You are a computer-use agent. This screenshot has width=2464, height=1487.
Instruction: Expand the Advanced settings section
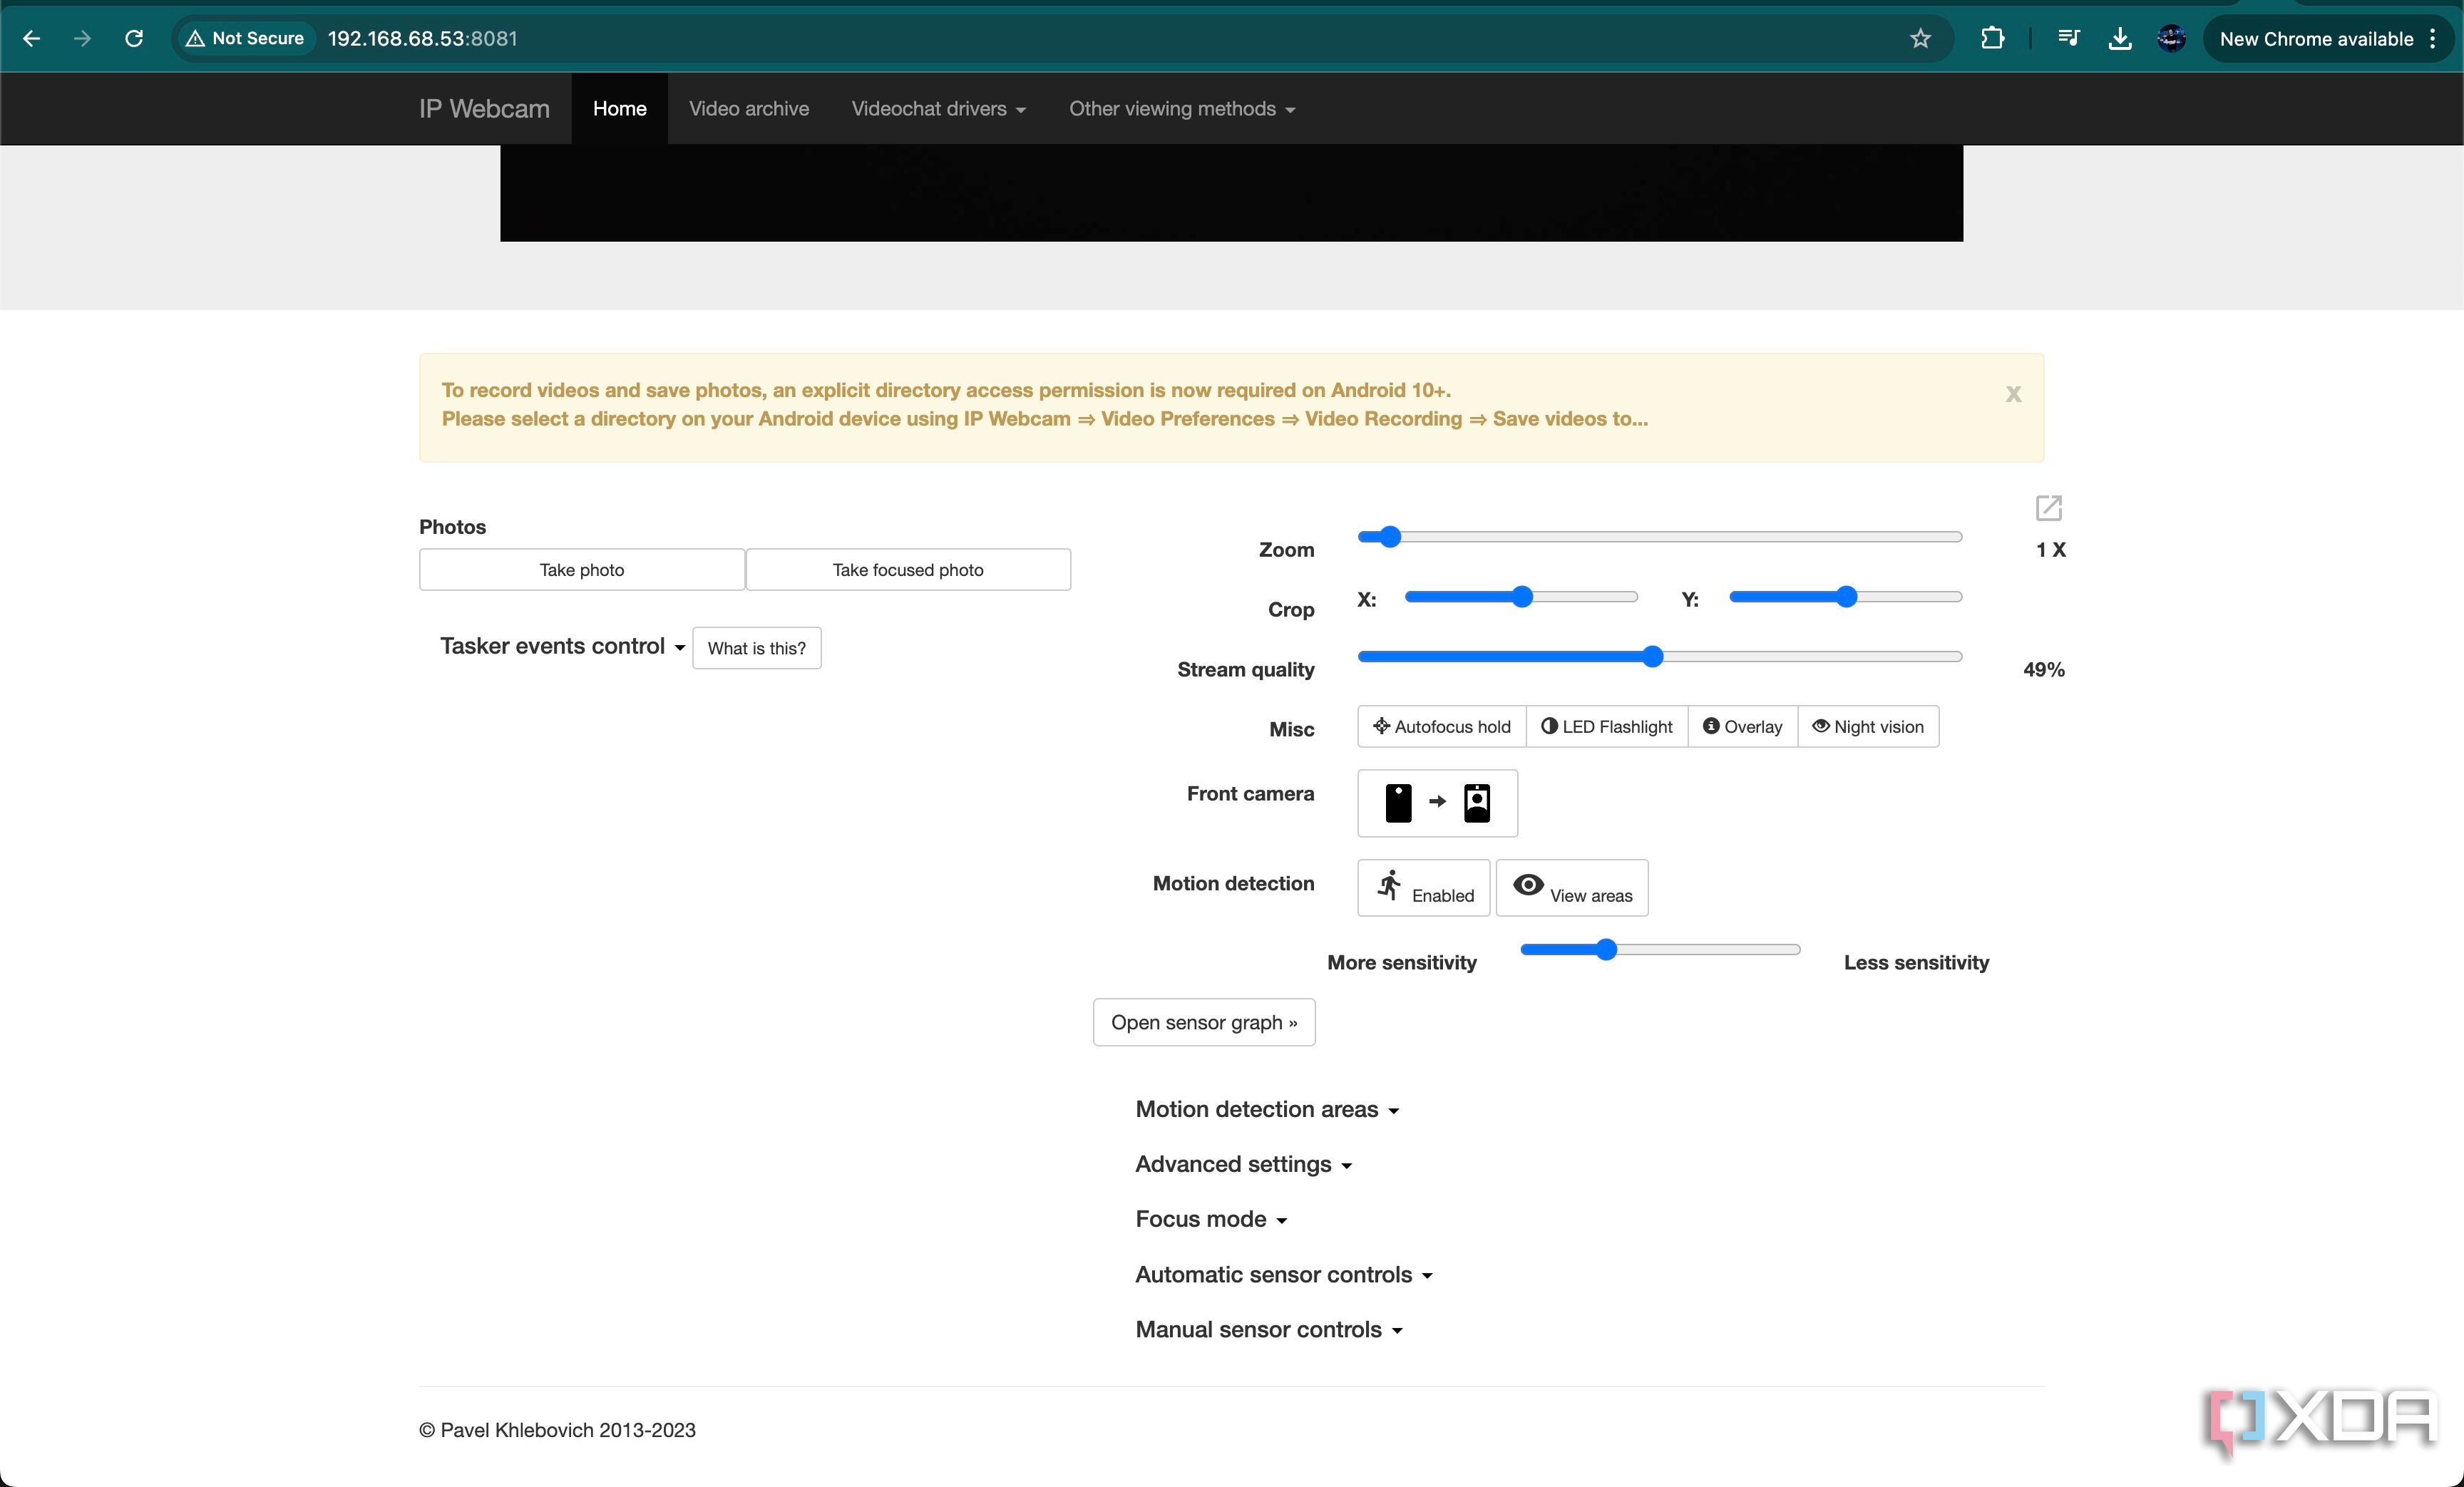click(x=1243, y=1164)
